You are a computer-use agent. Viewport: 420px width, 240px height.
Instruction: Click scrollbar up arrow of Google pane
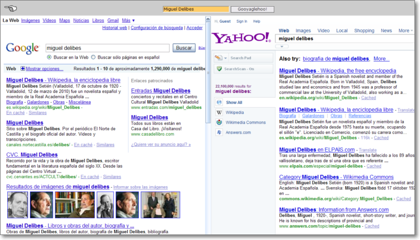click(x=208, y=19)
